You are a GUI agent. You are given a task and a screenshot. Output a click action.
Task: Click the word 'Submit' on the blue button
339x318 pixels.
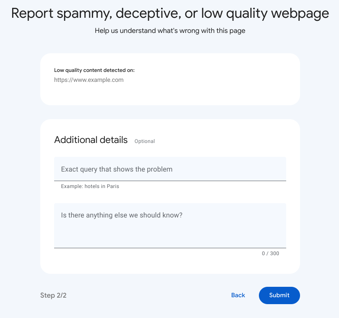279,295
